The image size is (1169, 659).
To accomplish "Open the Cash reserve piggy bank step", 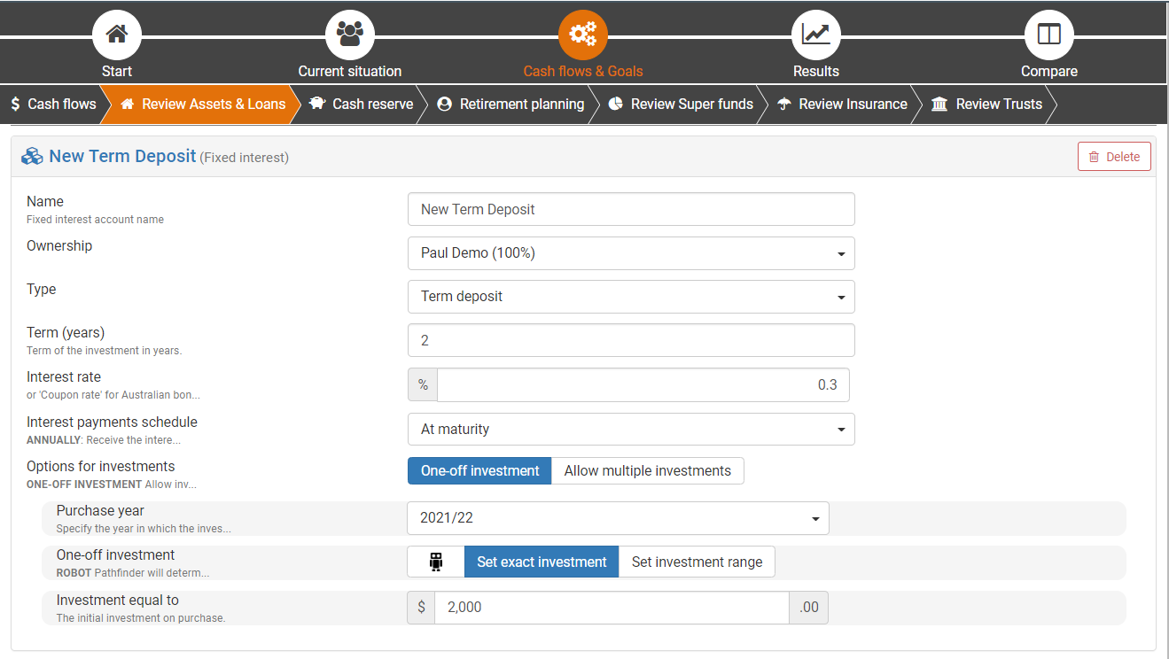I will pyautogui.click(x=362, y=105).
